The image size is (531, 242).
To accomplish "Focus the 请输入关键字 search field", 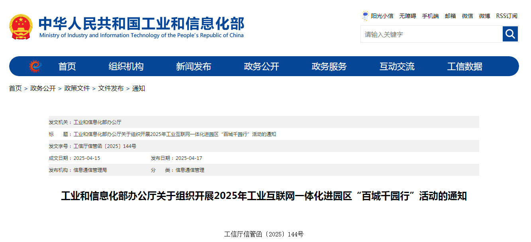I will [432, 34].
